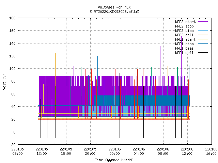Click the 'NPD2 defl' legend label

(184, 35)
